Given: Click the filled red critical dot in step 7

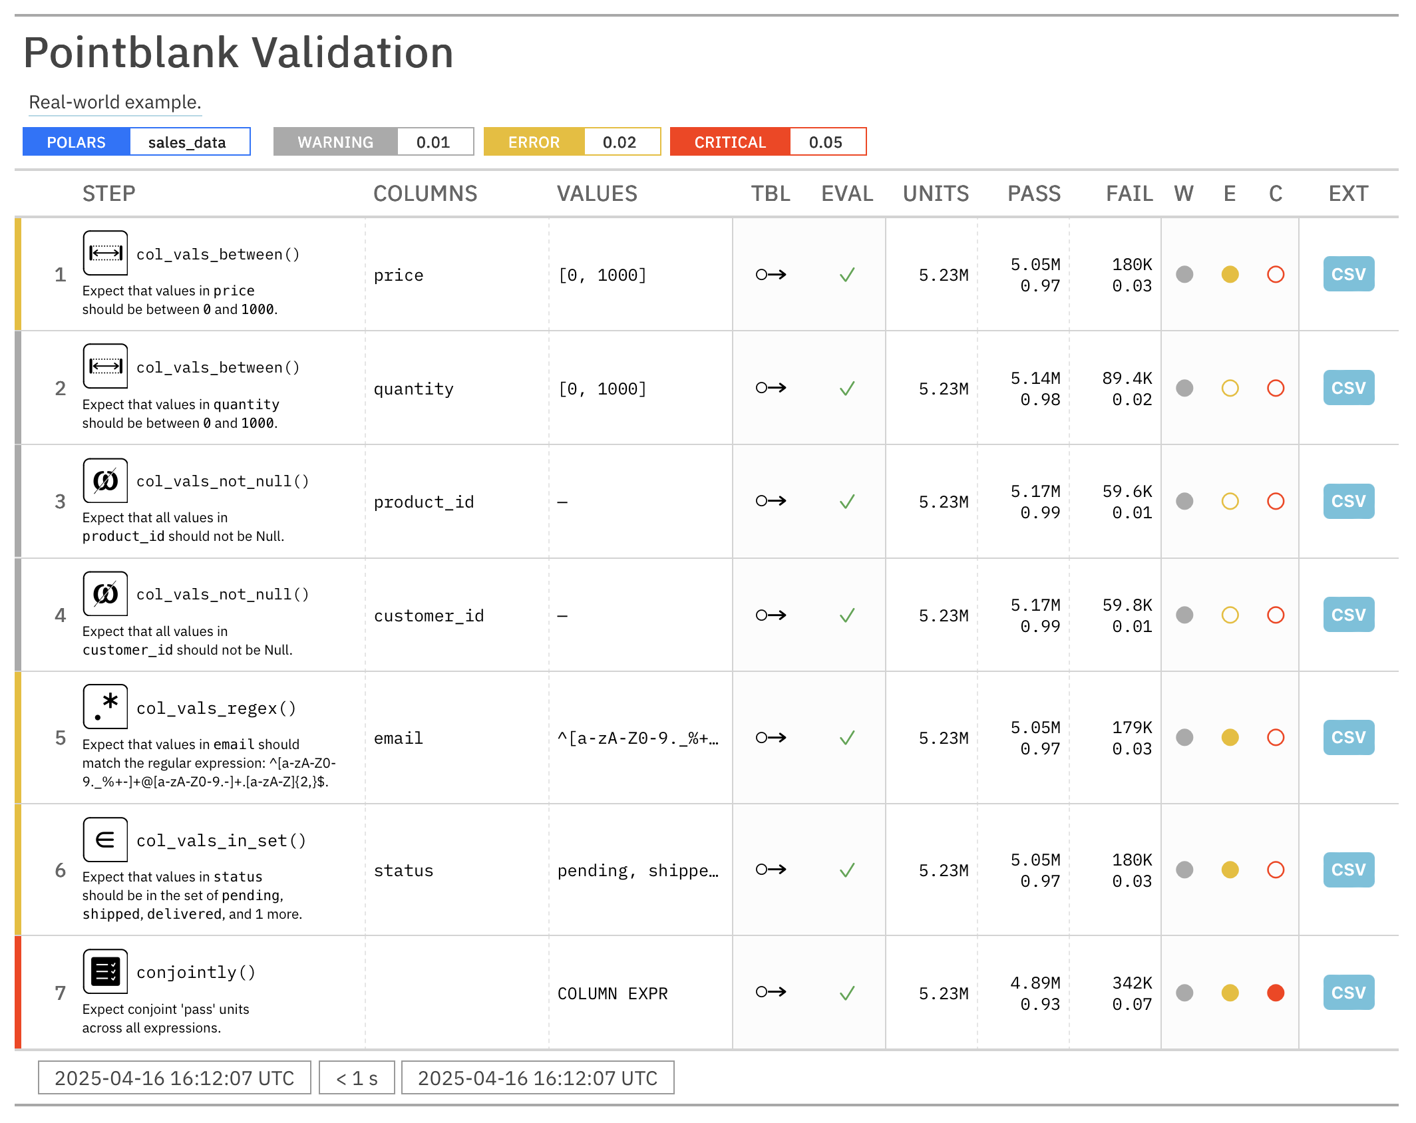Looking at the screenshot, I should (1275, 993).
